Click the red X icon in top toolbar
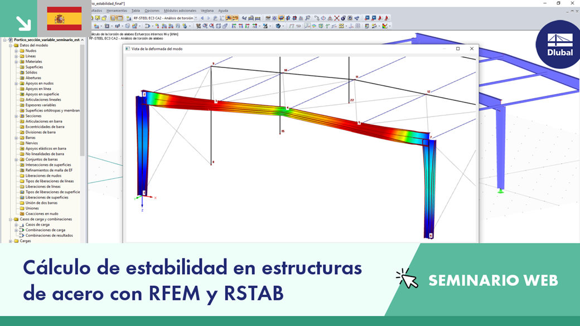 [337, 18]
